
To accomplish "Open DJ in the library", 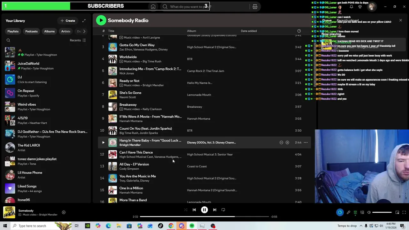I will 46,80.
